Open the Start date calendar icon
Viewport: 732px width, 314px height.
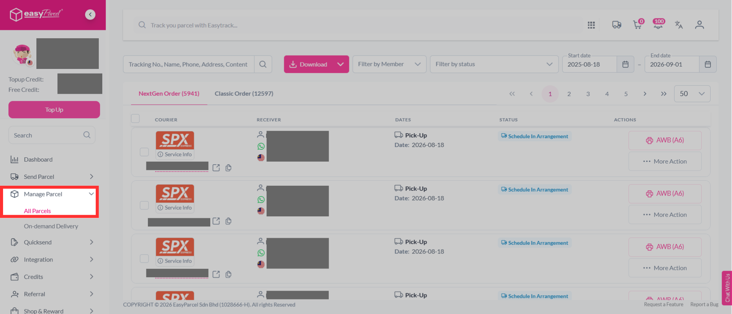[x=625, y=64]
